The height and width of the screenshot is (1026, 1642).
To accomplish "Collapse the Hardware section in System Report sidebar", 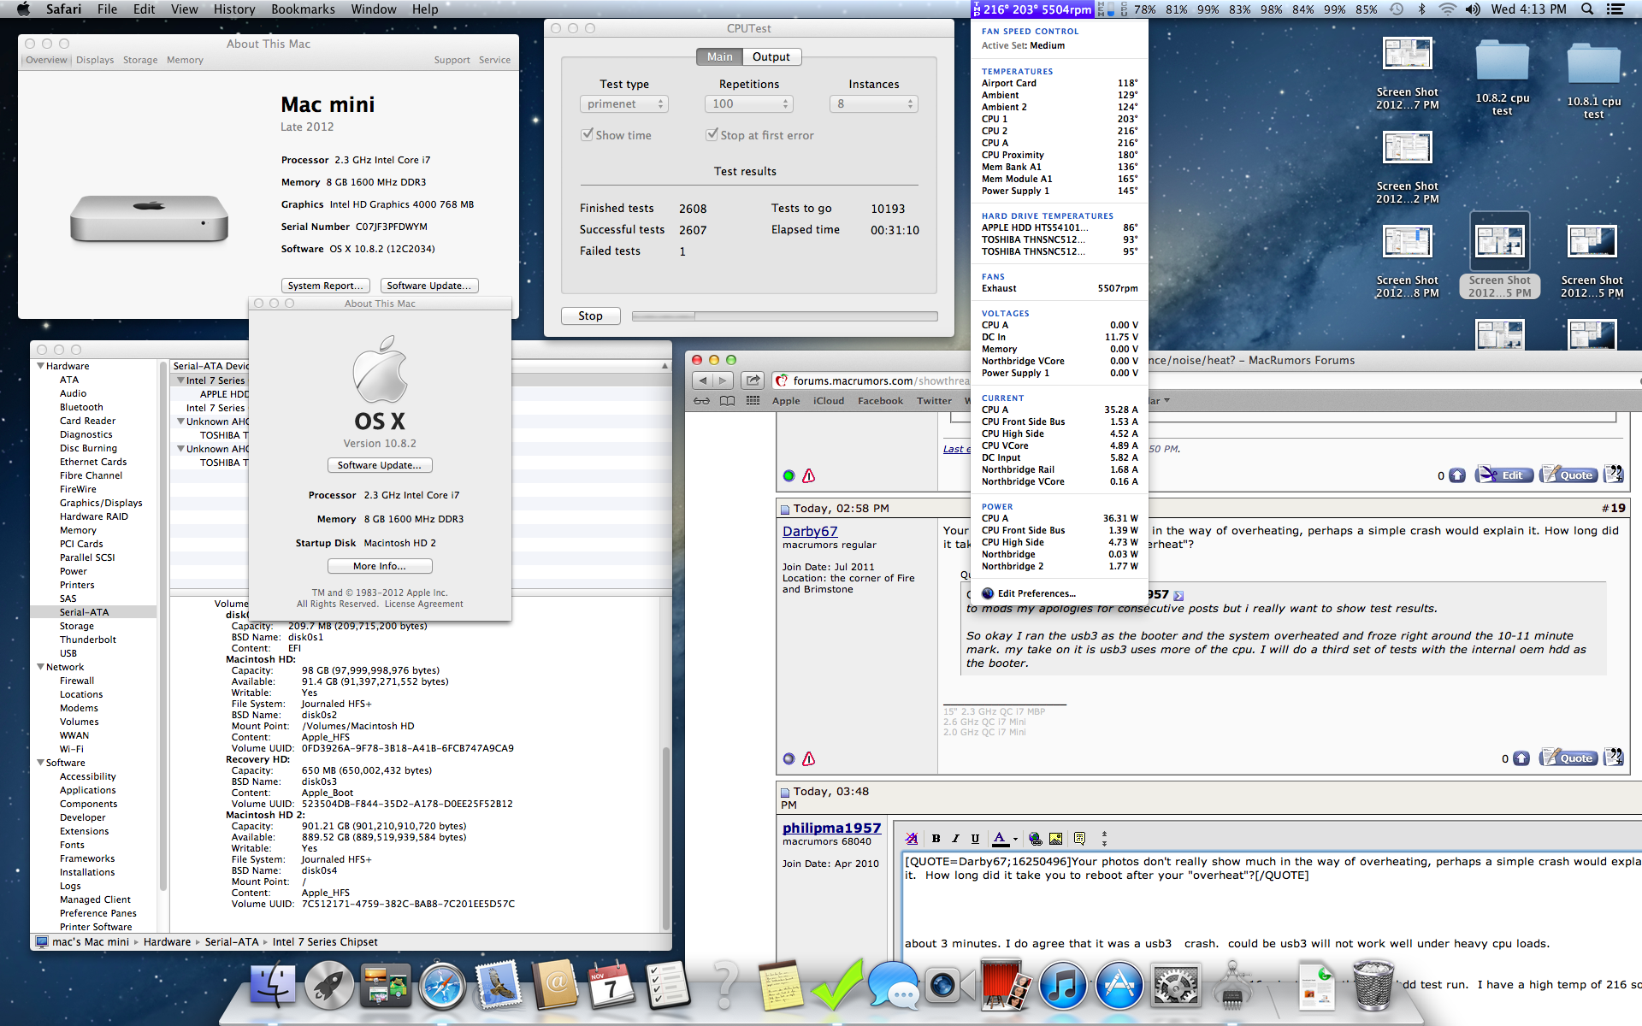I will pyautogui.click(x=40, y=366).
